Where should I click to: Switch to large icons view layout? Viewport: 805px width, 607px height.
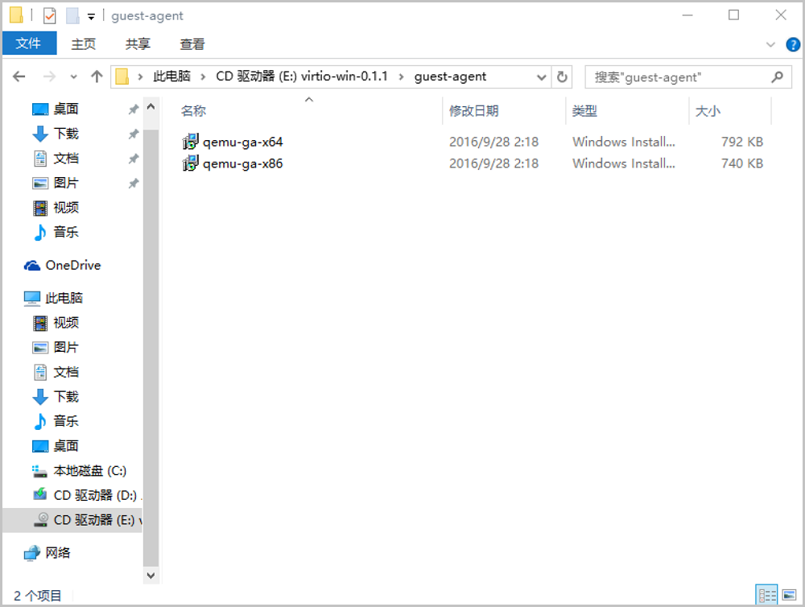789,595
